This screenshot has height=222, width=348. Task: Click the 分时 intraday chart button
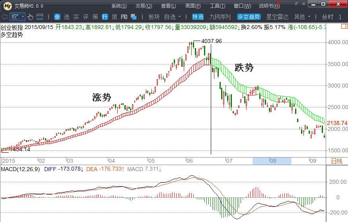point(328,17)
